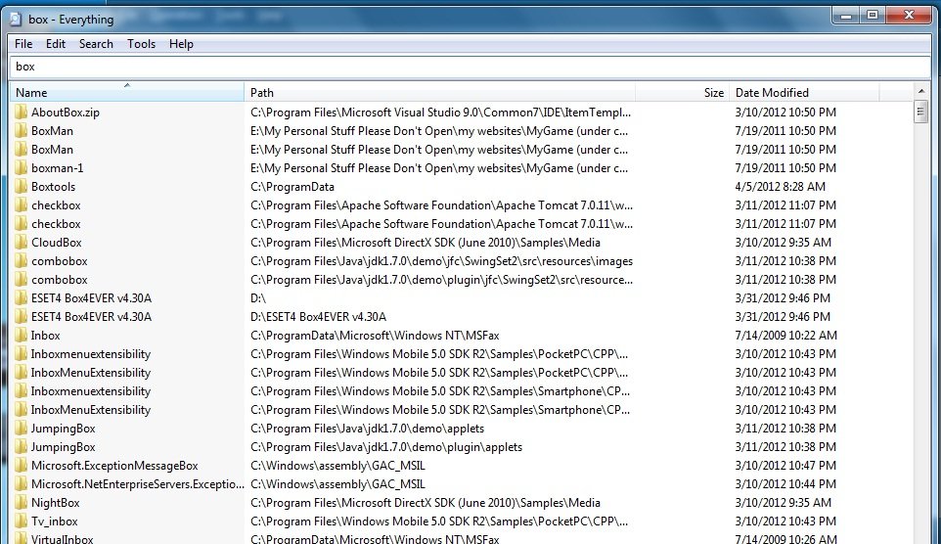Open the Search menu

click(x=96, y=44)
